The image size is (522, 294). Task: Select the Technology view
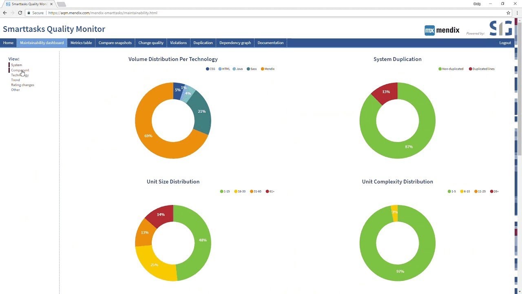[20, 75]
